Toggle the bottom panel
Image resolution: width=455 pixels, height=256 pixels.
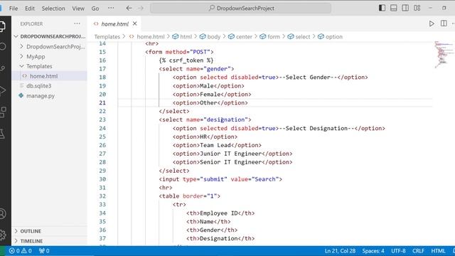click(393, 8)
